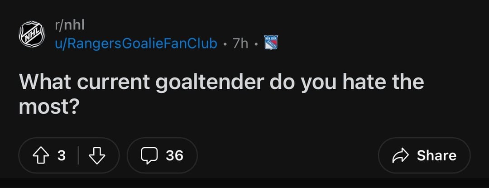Image resolution: width=489 pixels, height=188 pixels.
Task: Click the vote score number 3
Action: pos(62,156)
